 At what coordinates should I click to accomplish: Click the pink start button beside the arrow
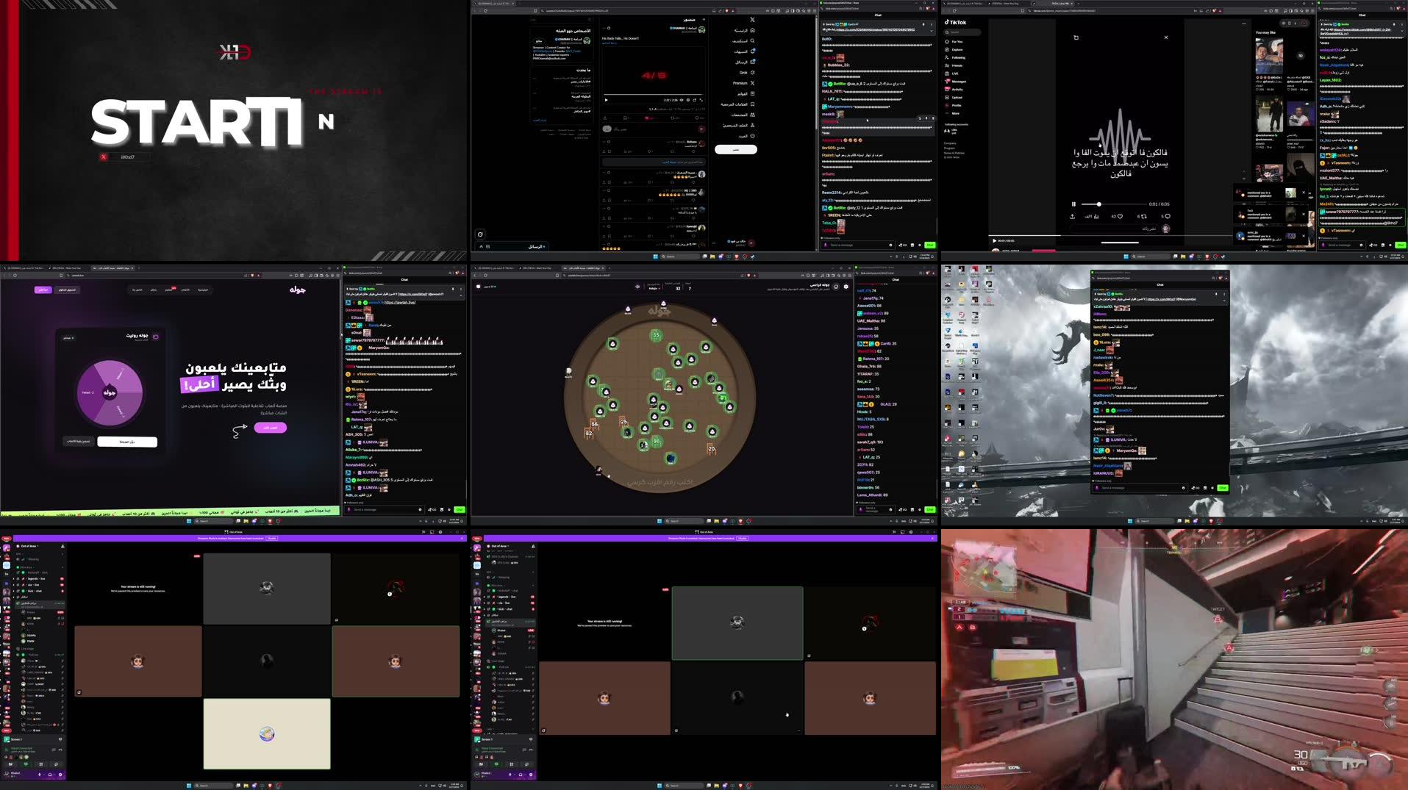(271, 428)
